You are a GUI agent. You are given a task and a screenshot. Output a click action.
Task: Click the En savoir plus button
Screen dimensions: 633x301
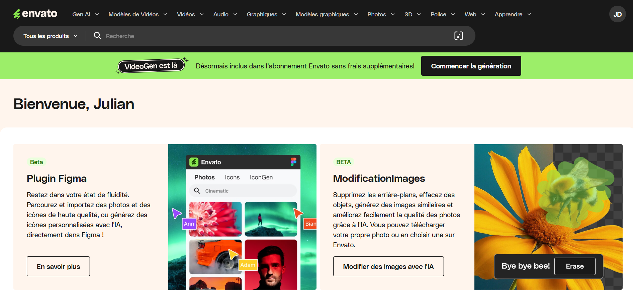pyautogui.click(x=58, y=266)
